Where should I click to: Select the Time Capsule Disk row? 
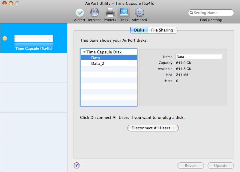tap(109, 52)
